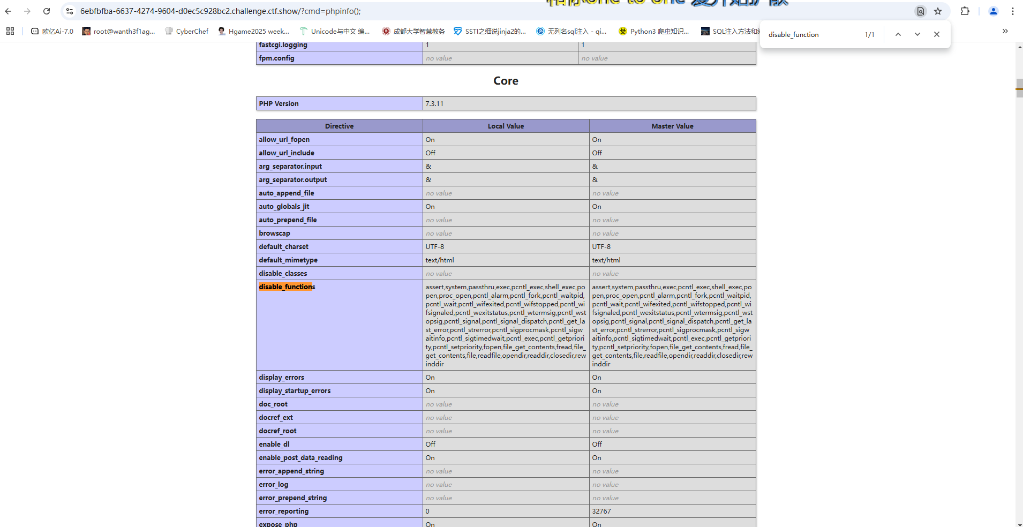The height and width of the screenshot is (527, 1023).
Task: Open the user profile avatar
Action: 993,11
